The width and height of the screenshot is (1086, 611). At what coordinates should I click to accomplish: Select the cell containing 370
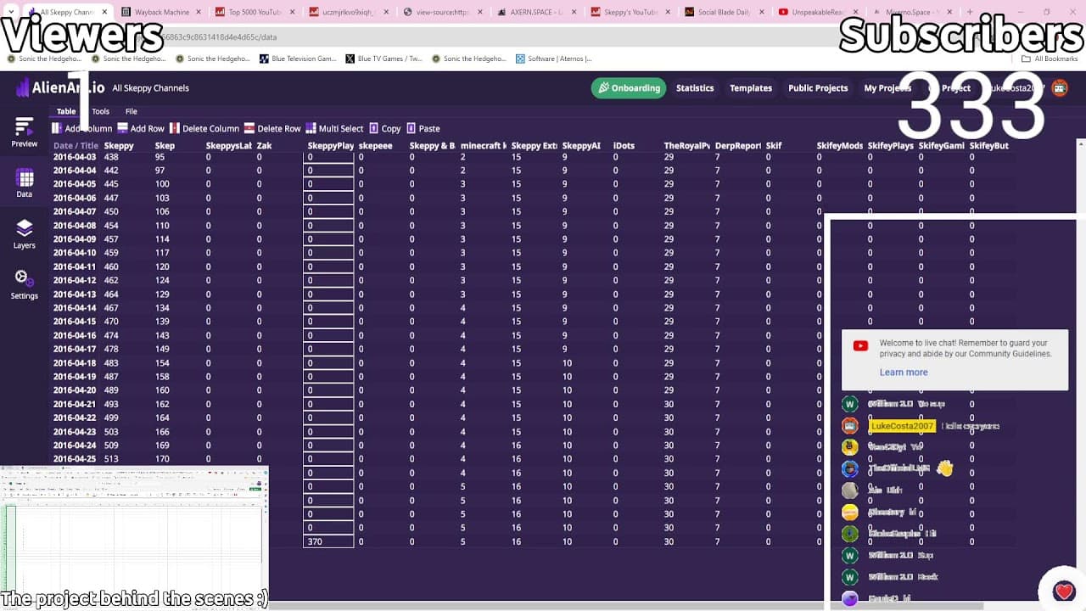pos(328,541)
